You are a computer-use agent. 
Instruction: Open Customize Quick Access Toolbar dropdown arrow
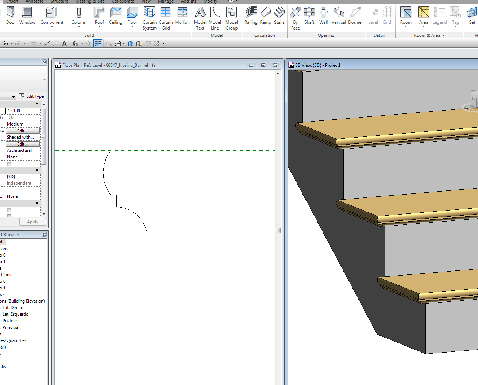[164, 43]
